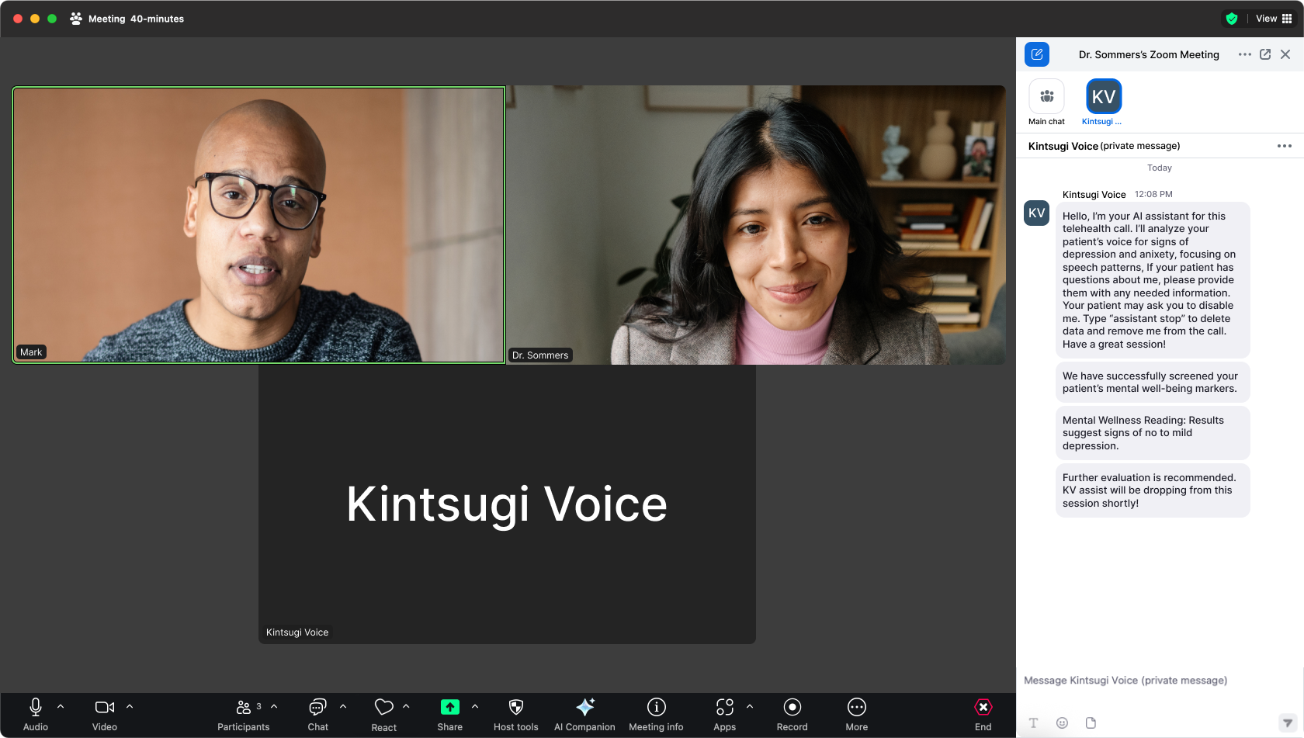Screen dimensions: 1304x738
Task: Show Meeting info
Action: 657,715
